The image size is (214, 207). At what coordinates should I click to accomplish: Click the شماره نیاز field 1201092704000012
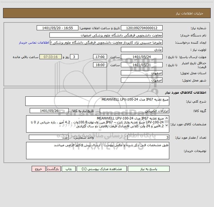click(x=142, y=28)
